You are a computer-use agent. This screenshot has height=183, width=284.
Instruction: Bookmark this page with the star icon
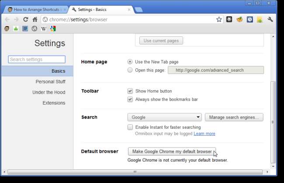coord(219,19)
